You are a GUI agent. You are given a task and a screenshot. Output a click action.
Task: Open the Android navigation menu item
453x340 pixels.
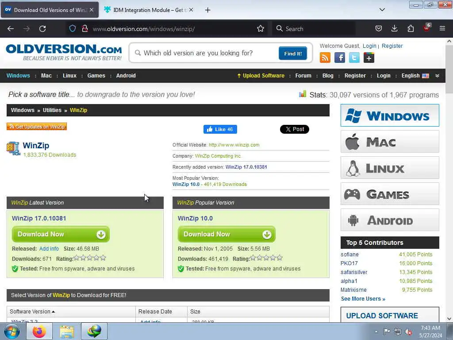tap(126, 75)
